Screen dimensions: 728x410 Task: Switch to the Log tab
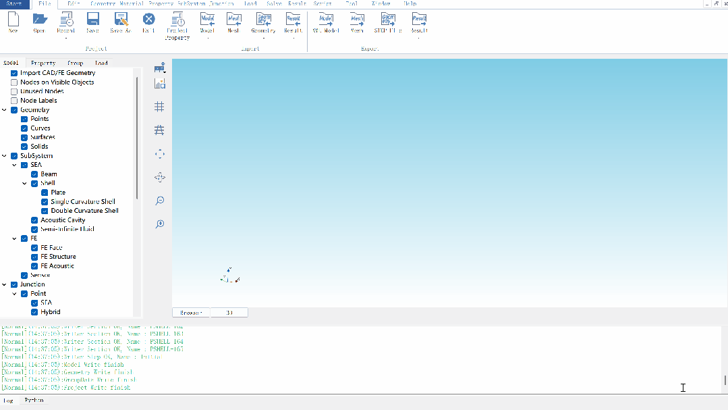tap(8, 401)
